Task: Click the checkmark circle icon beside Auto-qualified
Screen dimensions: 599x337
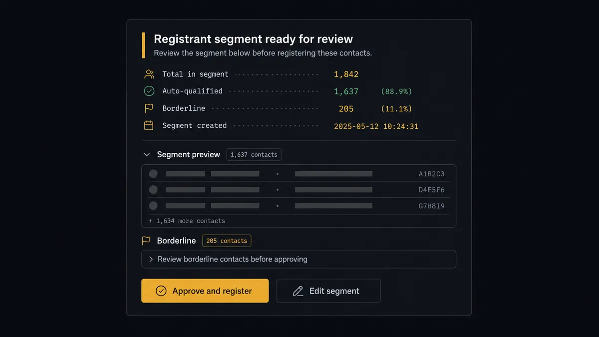Action: (149, 91)
